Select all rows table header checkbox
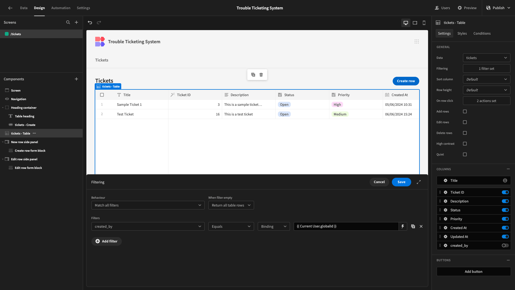Screen dimensions: 515x290 point(102,95)
